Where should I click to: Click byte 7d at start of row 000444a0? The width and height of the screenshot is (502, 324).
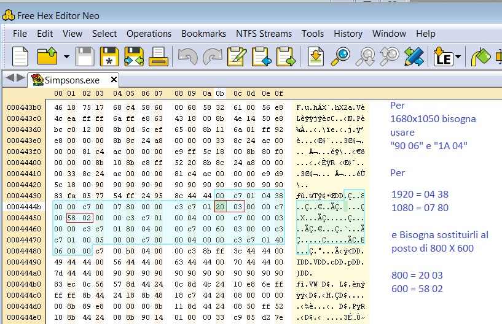click(58, 273)
